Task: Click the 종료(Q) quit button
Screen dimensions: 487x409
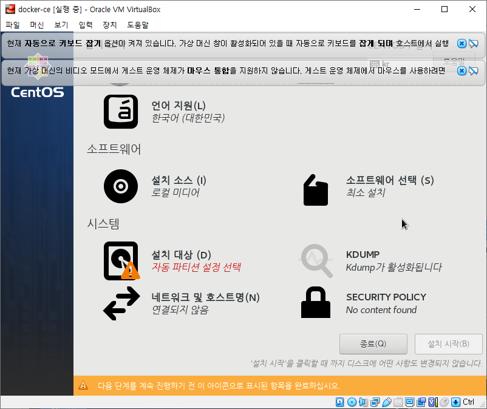Action: click(x=373, y=344)
